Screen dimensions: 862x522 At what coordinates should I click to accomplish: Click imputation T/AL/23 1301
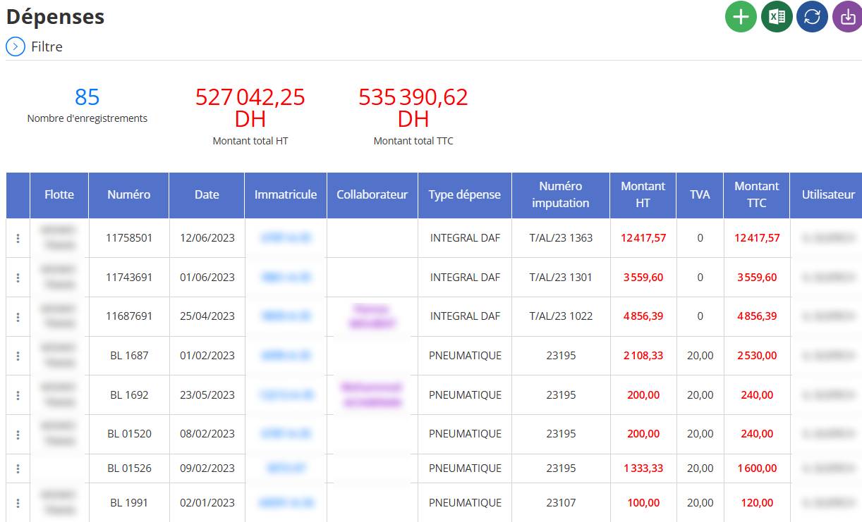click(x=561, y=278)
